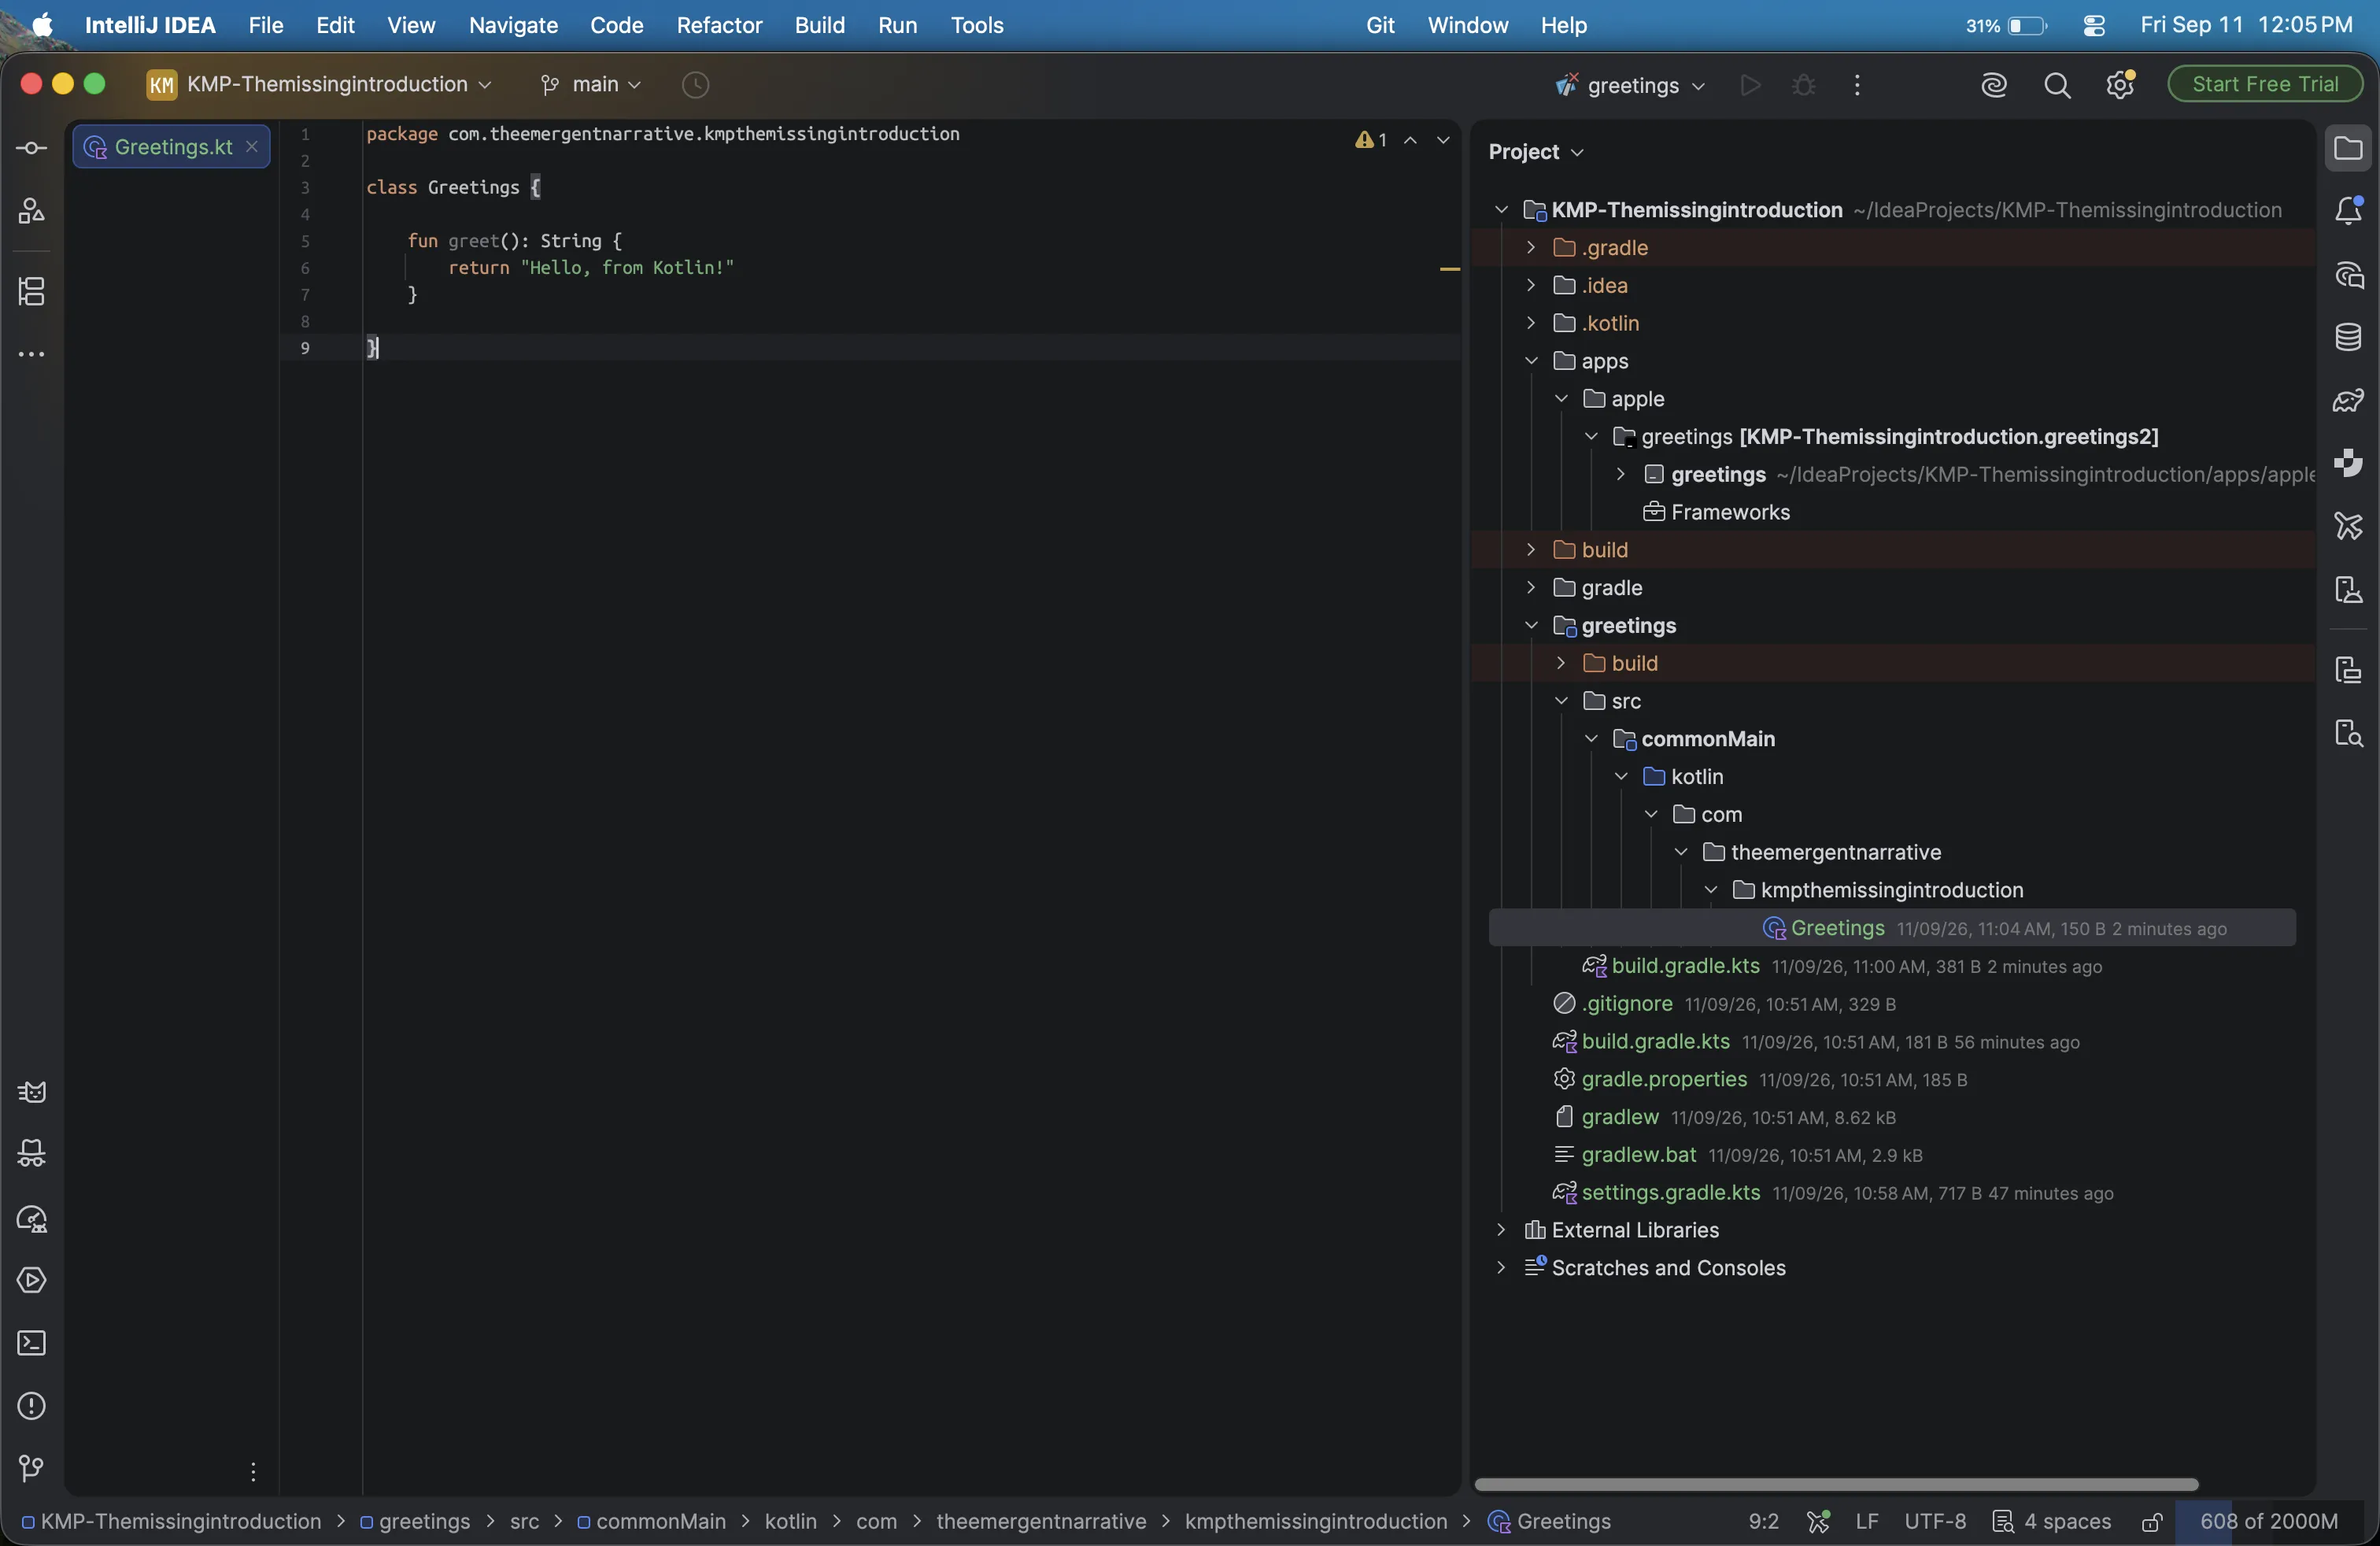The width and height of the screenshot is (2380, 1546).
Task: Open the More Actions vertical dots in toolbar
Action: point(1857,85)
